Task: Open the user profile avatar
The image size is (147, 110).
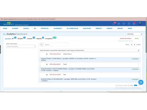Action: pos(140,23)
